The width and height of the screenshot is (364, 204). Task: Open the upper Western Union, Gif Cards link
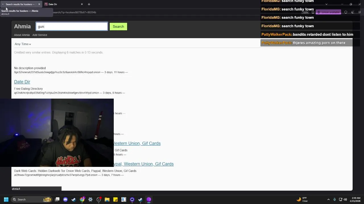click(137, 143)
